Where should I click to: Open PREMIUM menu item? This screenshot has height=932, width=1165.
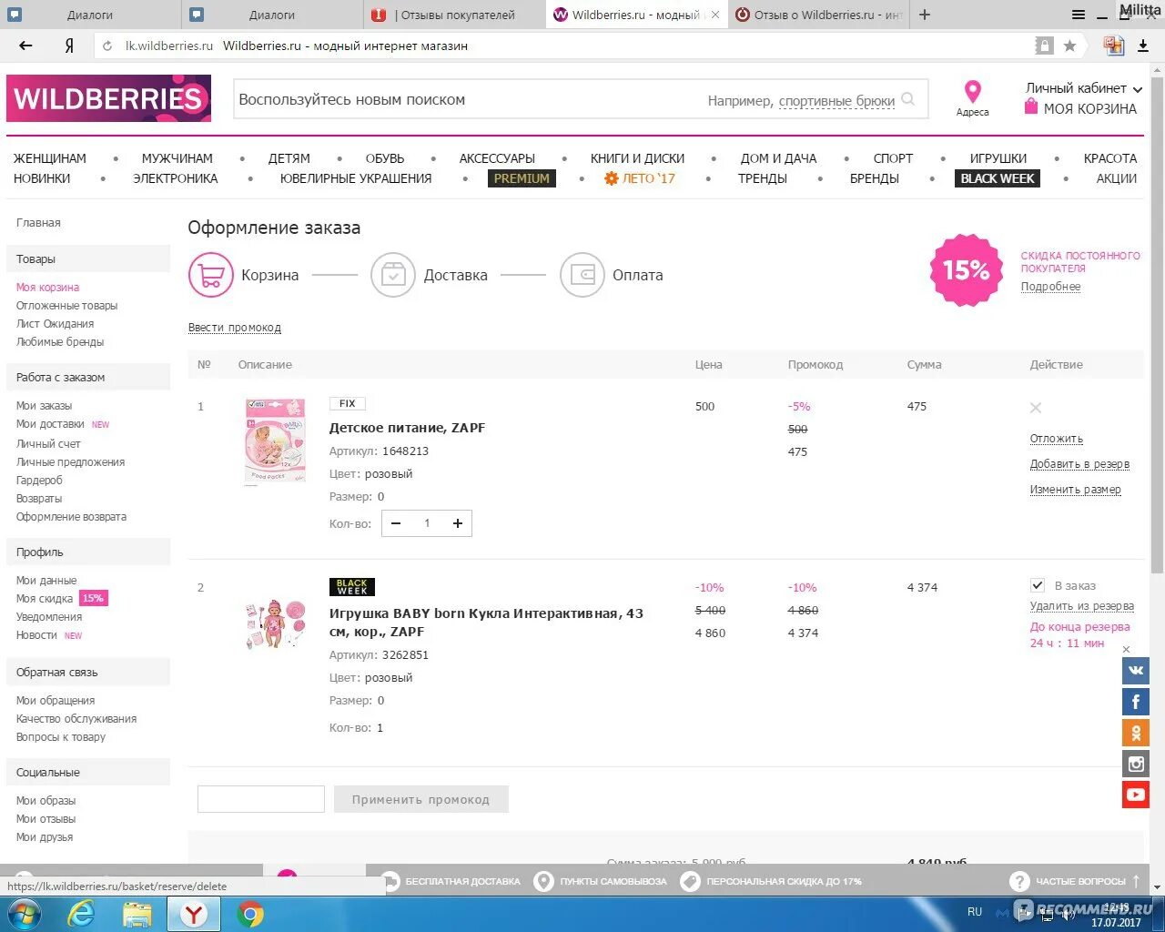[x=522, y=178]
